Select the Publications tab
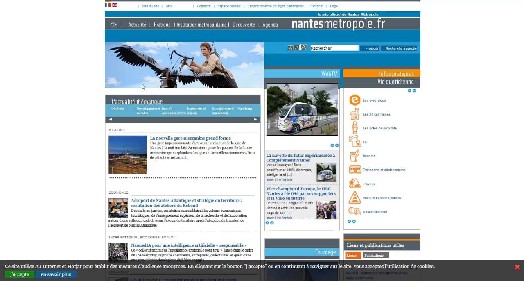524x281 pixels. [x=375, y=255]
